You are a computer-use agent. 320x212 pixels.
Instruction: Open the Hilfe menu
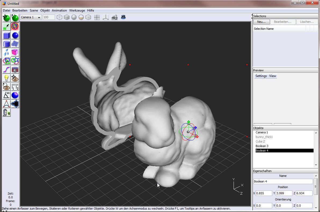(91, 10)
